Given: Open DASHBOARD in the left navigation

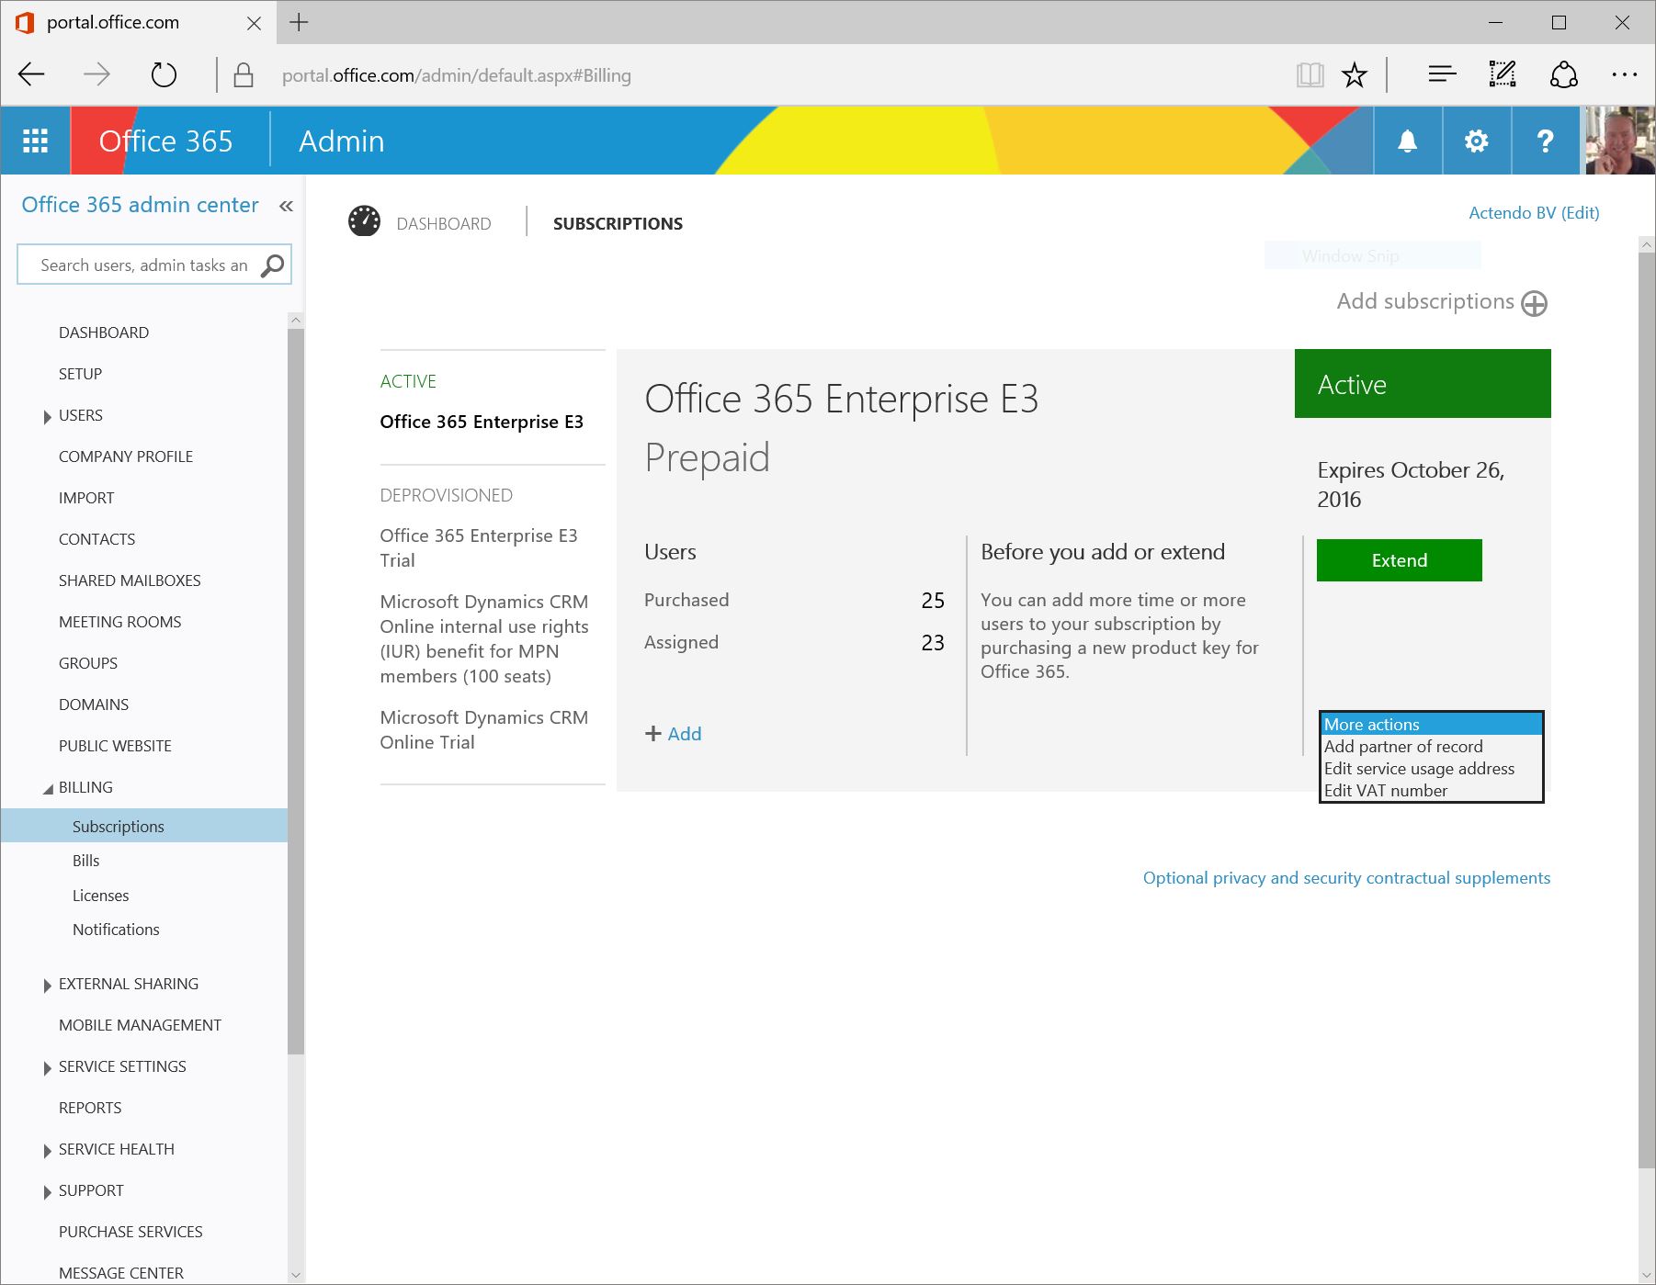Looking at the screenshot, I should [x=104, y=333].
